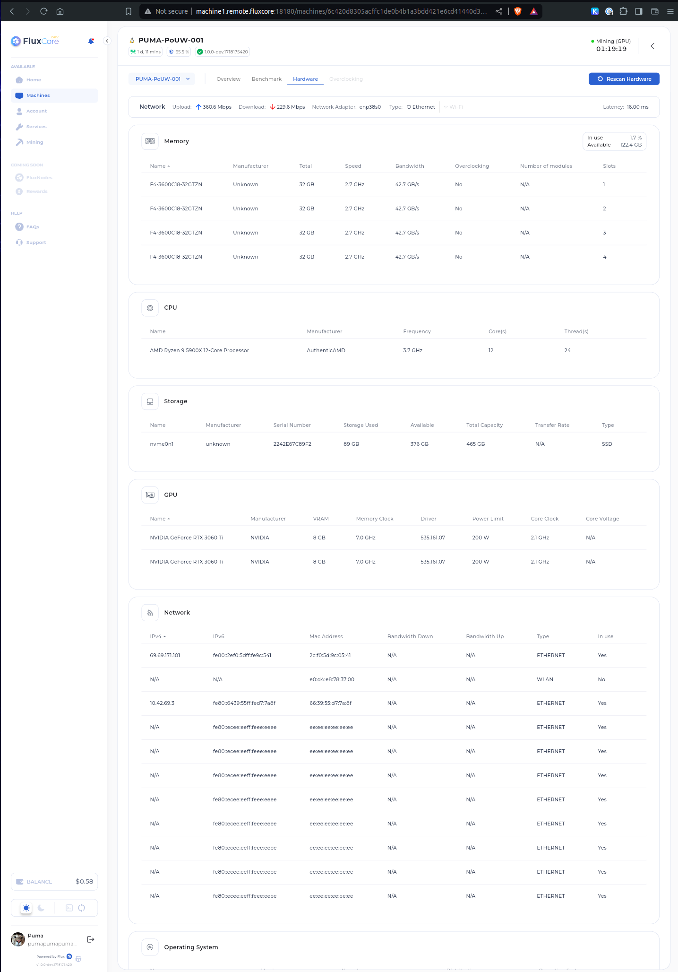Click the Brave Shields lion icon
Viewport: 678px width, 972px height.
coord(518,11)
